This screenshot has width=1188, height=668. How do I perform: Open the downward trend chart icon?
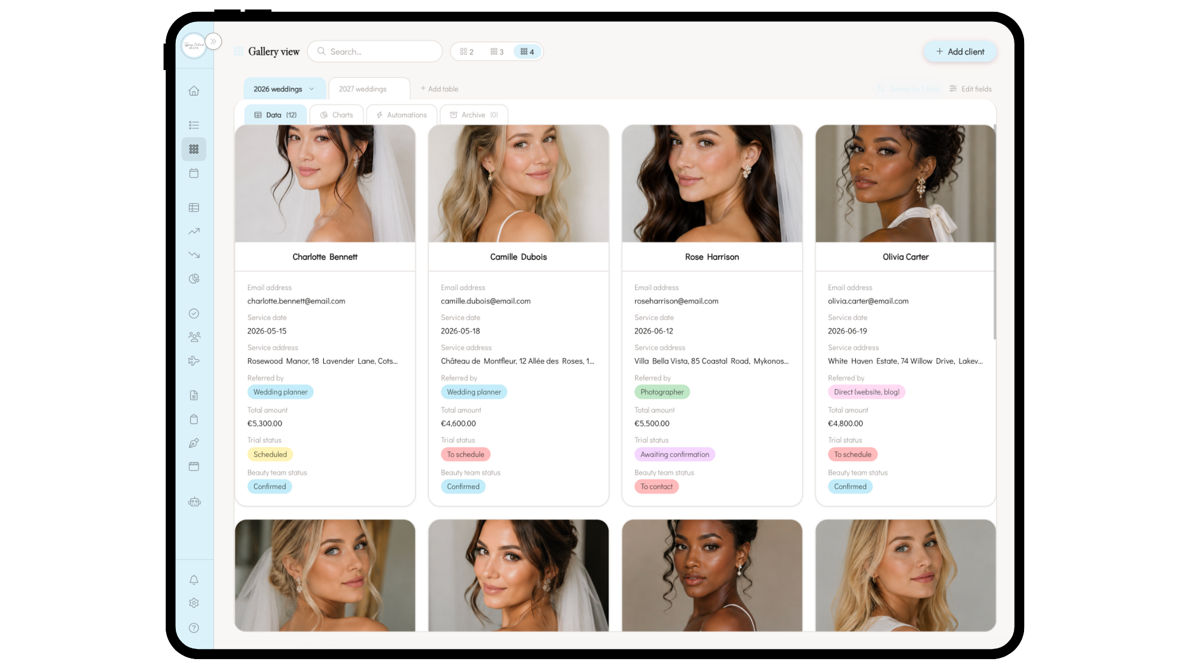[x=194, y=255]
